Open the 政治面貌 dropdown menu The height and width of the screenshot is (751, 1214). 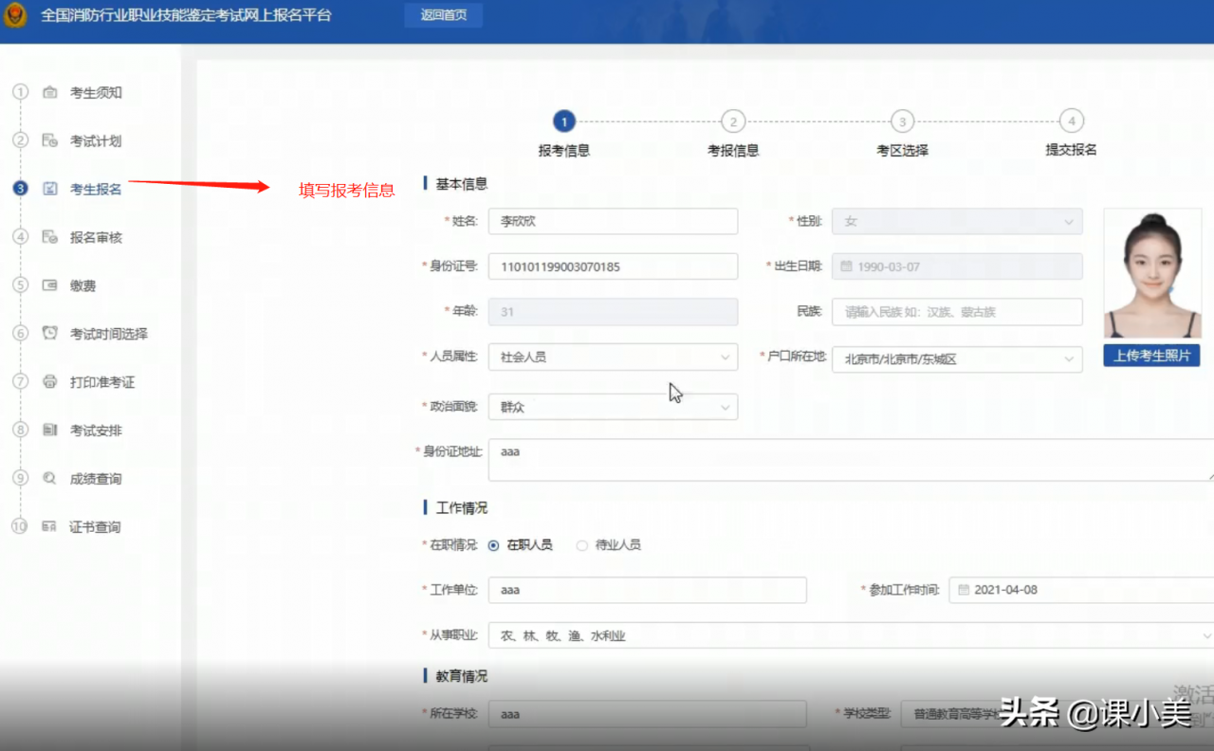coord(613,406)
